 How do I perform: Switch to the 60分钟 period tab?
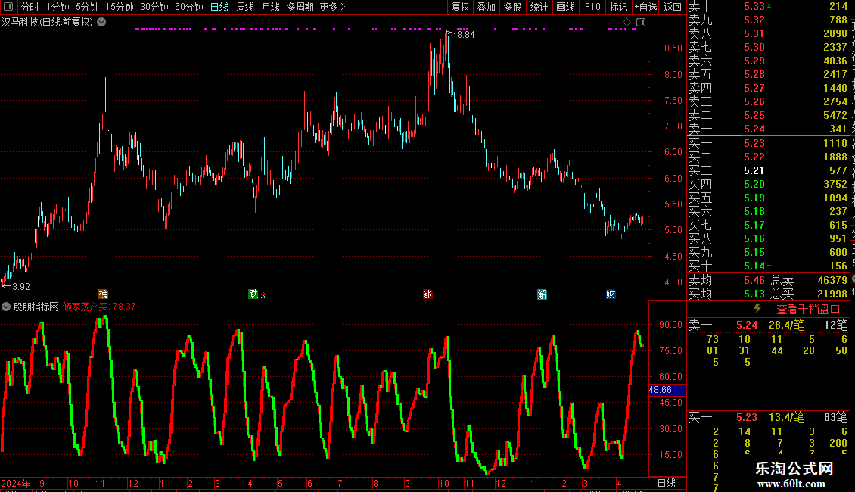(189, 7)
